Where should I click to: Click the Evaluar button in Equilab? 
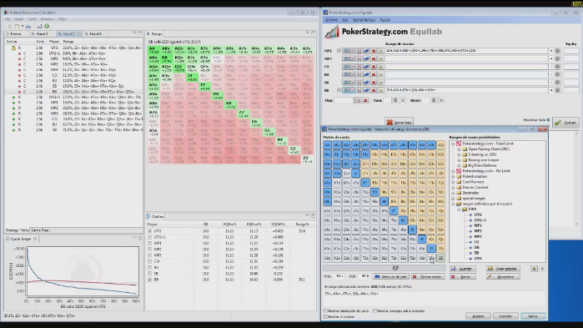point(565,123)
